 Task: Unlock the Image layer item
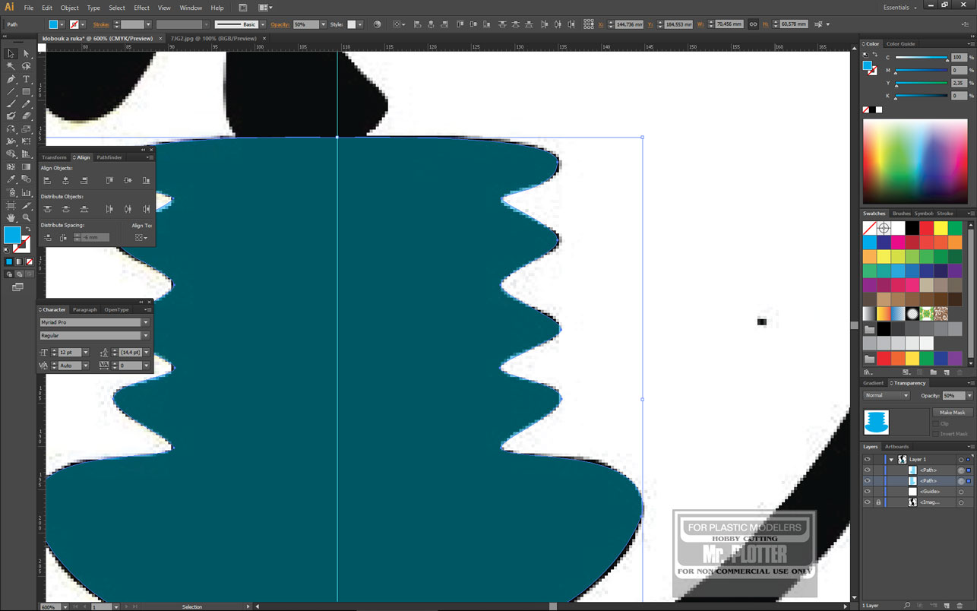878,502
